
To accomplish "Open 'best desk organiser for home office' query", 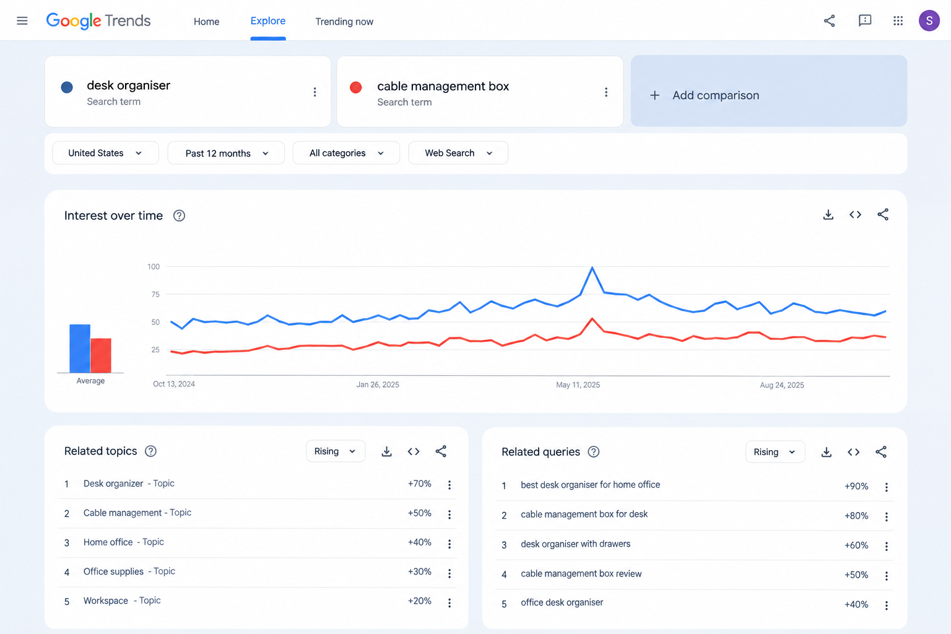I will point(591,485).
